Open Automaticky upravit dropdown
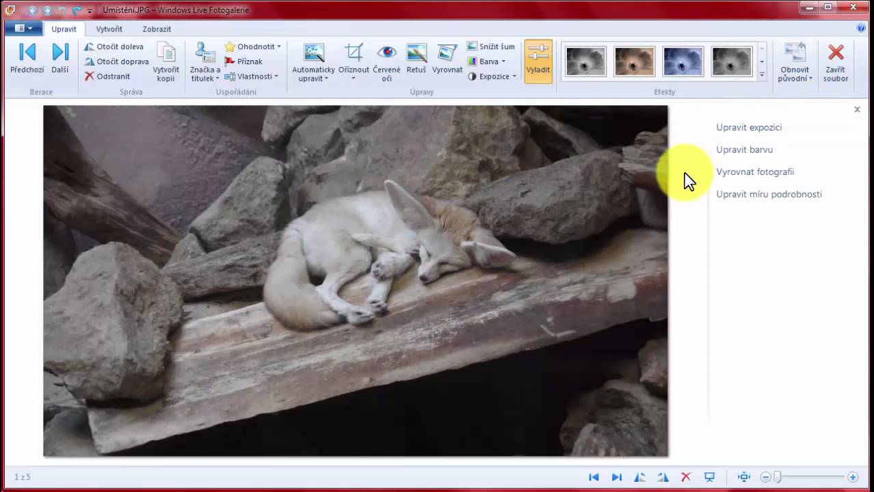 click(x=313, y=62)
